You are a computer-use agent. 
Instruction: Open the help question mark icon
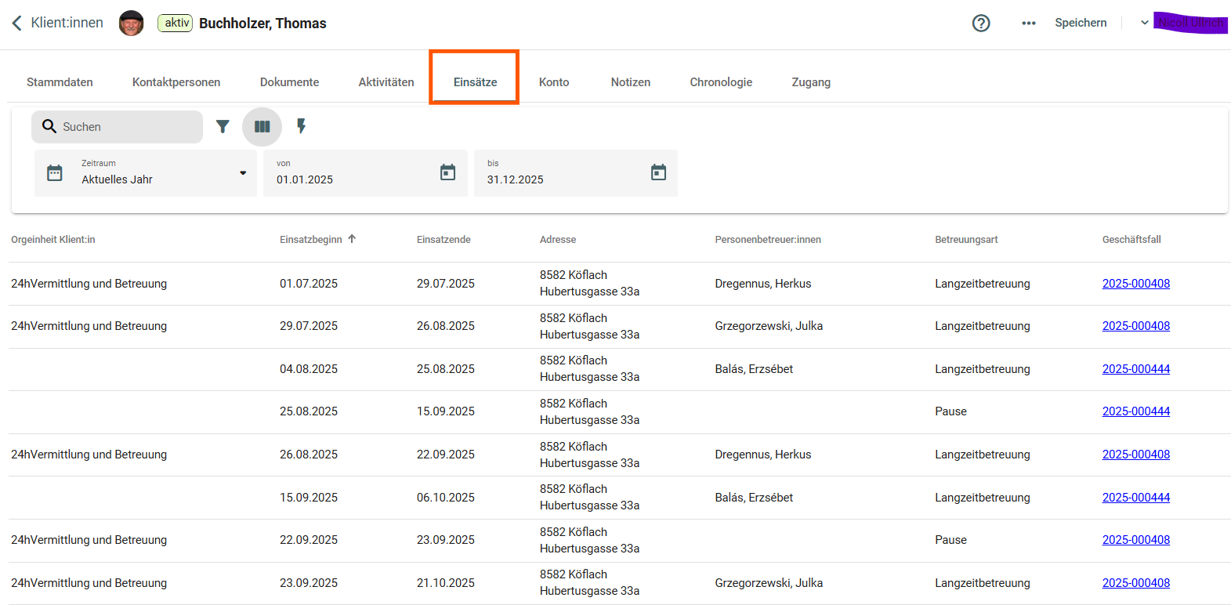(980, 23)
